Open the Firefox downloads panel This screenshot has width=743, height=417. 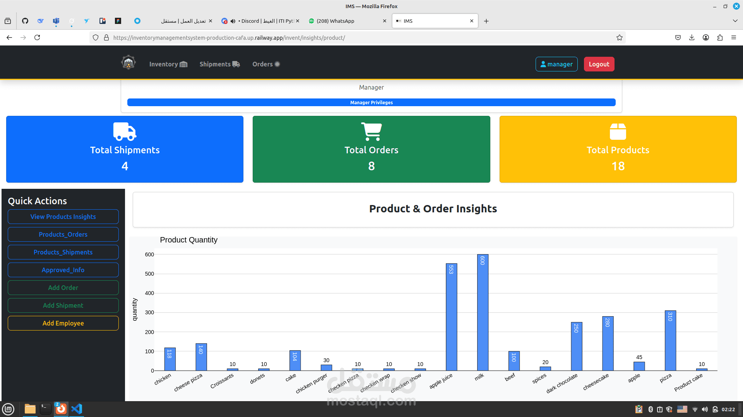(692, 37)
